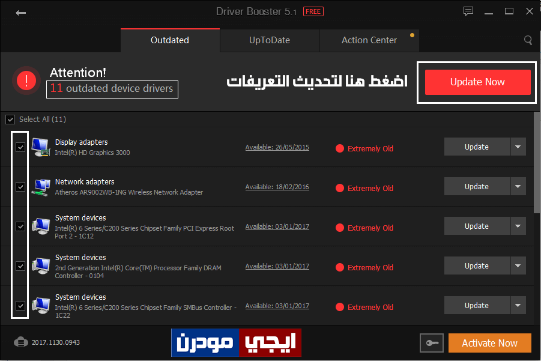The width and height of the screenshot is (541, 361).
Task: Expand update options for PCI Express Root Port
Action: point(518,226)
